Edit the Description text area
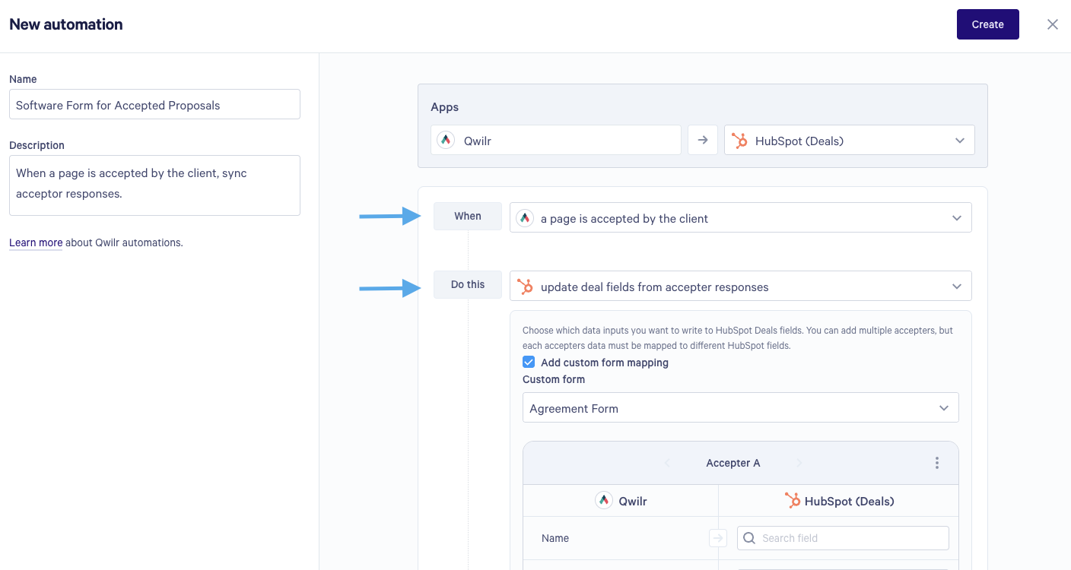 click(x=154, y=185)
